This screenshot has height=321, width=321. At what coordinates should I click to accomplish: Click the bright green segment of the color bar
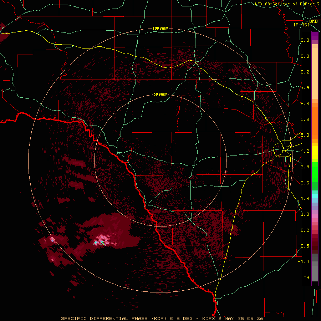click(315, 172)
